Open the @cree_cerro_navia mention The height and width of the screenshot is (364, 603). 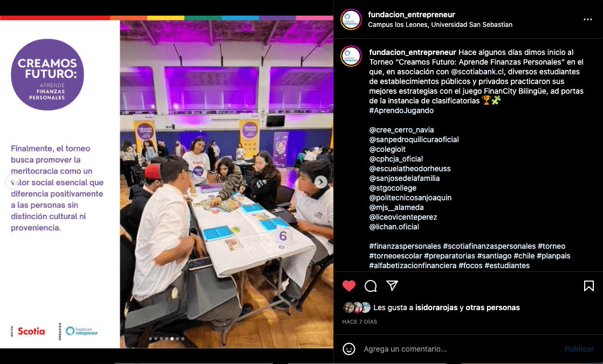(401, 130)
